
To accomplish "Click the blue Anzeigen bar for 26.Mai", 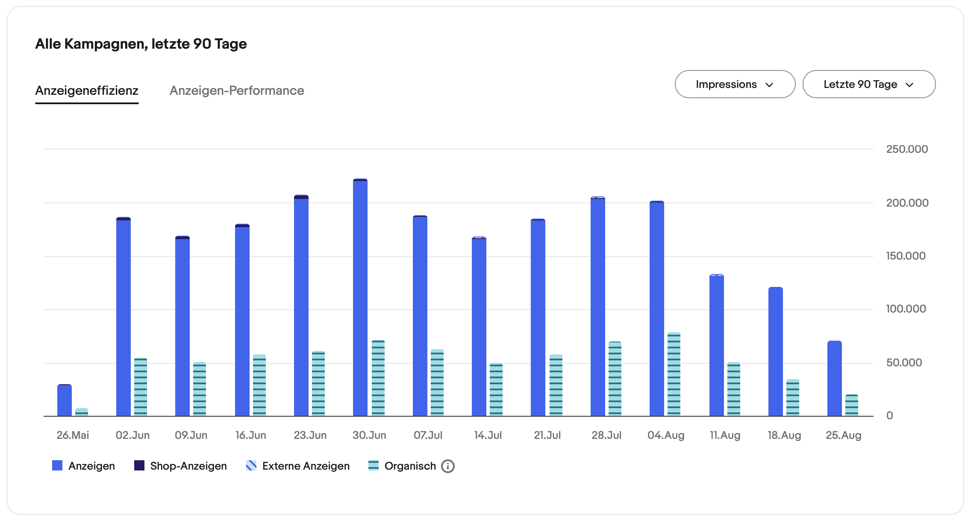I will pos(65,400).
